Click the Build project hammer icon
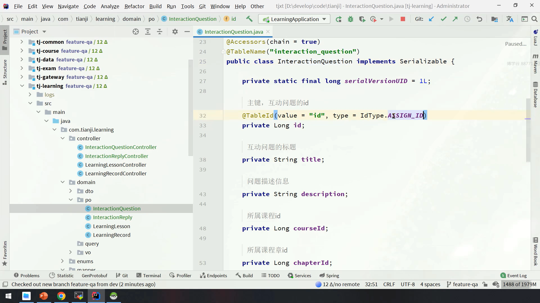This screenshot has width=540, height=303. click(249, 19)
